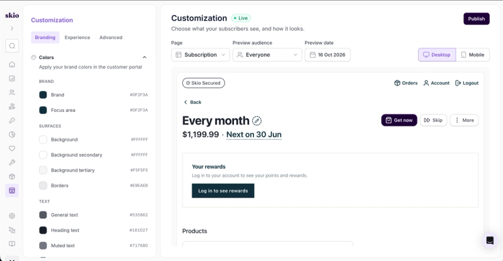The image size is (503, 261).
Task: Open the chat support widget icon
Action: coord(490,240)
